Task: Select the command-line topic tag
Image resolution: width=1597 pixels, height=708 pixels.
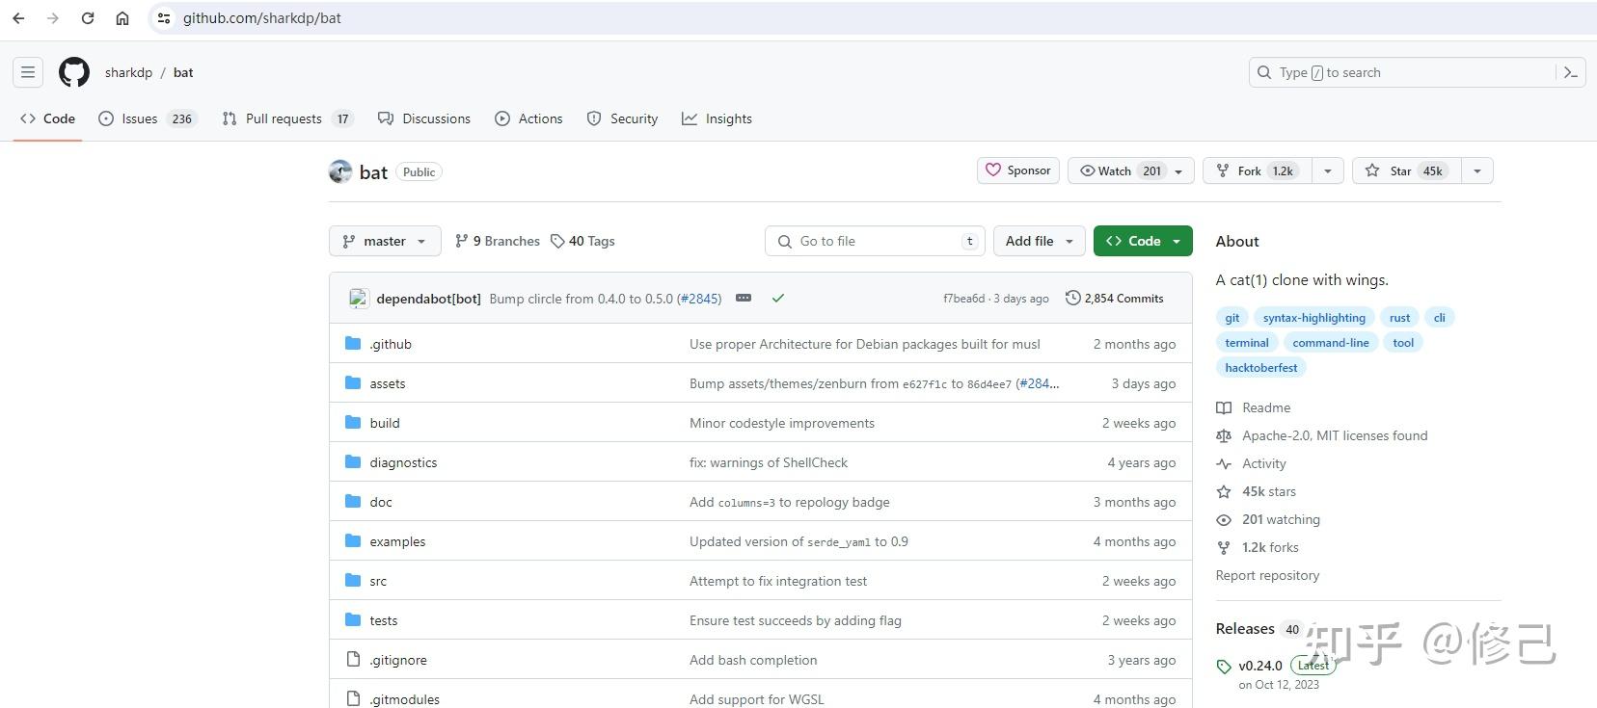Action: pyautogui.click(x=1331, y=343)
